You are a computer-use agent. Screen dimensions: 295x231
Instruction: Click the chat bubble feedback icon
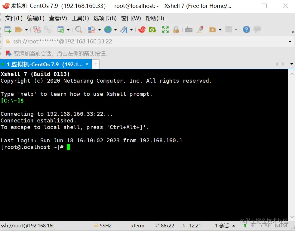[257, 30]
